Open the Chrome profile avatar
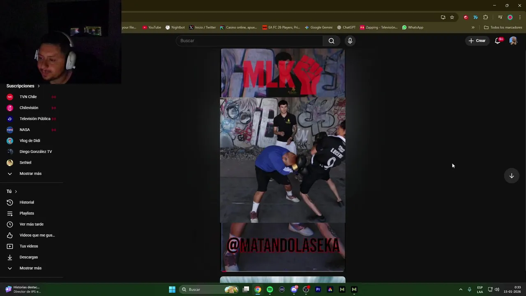Viewport: 526px width, 296px height. 510,17
